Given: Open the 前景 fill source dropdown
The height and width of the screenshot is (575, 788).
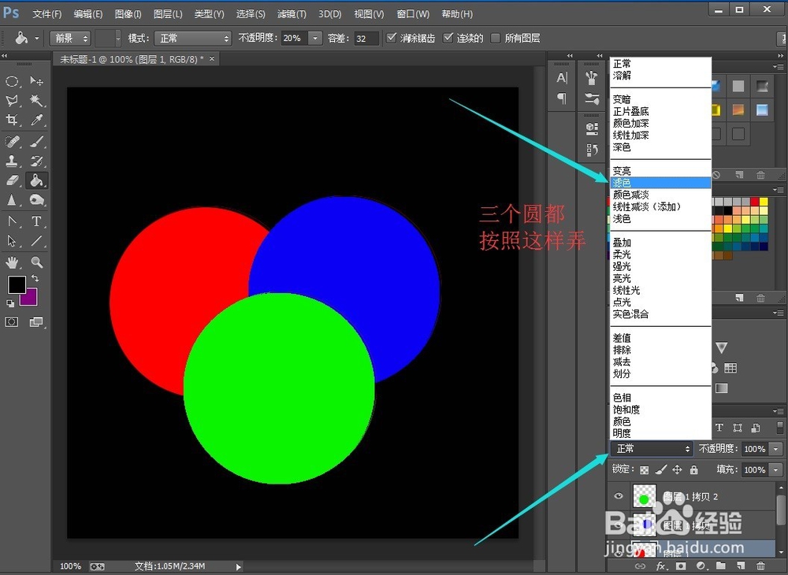Looking at the screenshot, I should pyautogui.click(x=70, y=38).
